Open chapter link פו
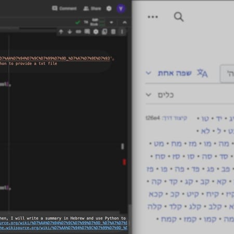This screenshot has height=234, width=234. [x=164, y=169]
